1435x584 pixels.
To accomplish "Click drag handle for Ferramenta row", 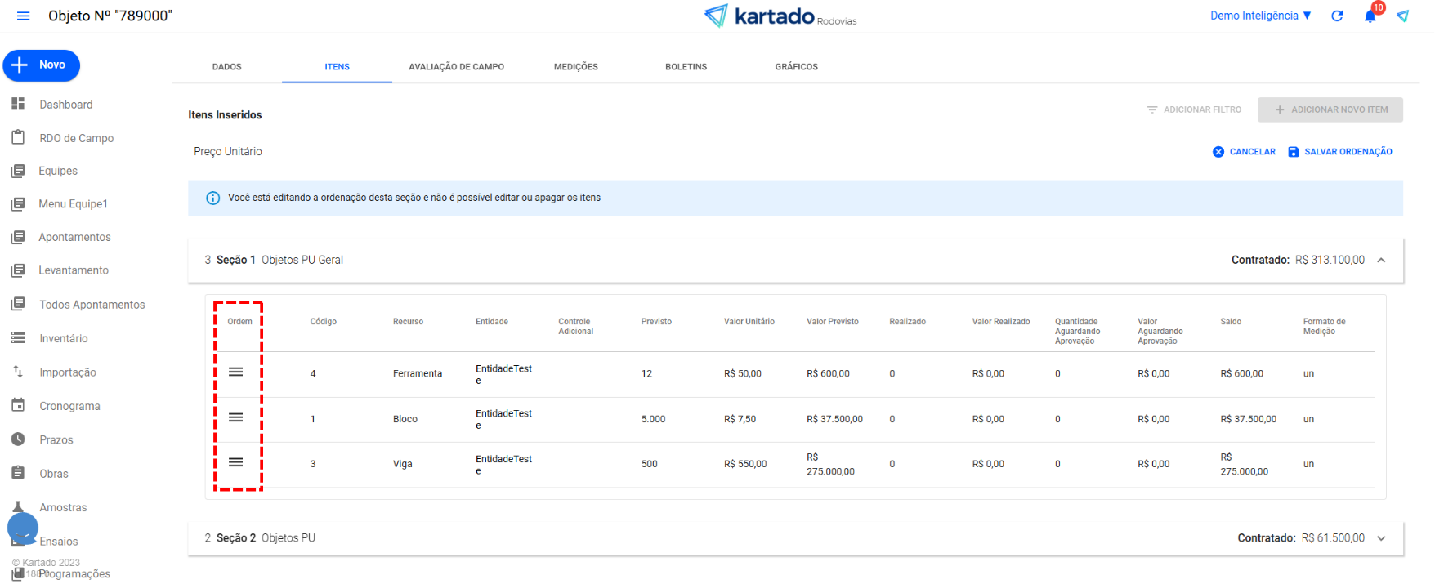I will [x=236, y=372].
